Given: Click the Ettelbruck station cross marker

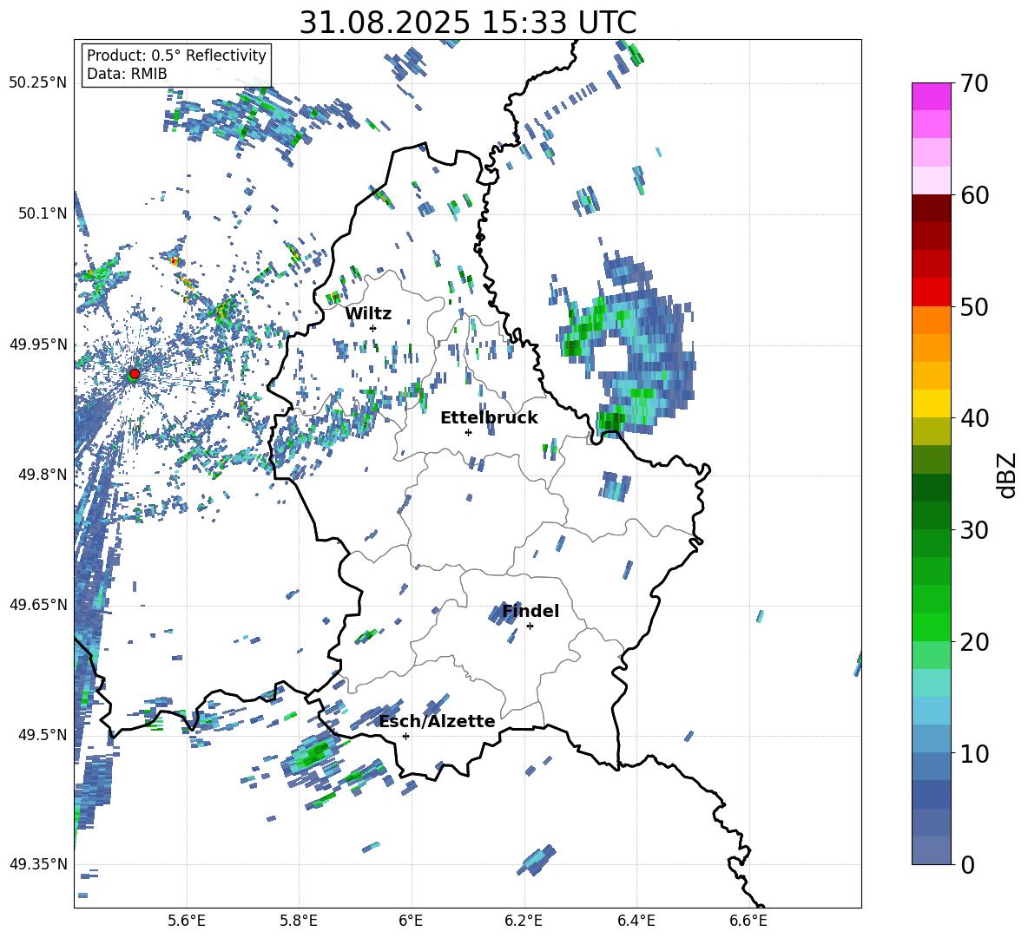Looking at the screenshot, I should coord(468,432).
